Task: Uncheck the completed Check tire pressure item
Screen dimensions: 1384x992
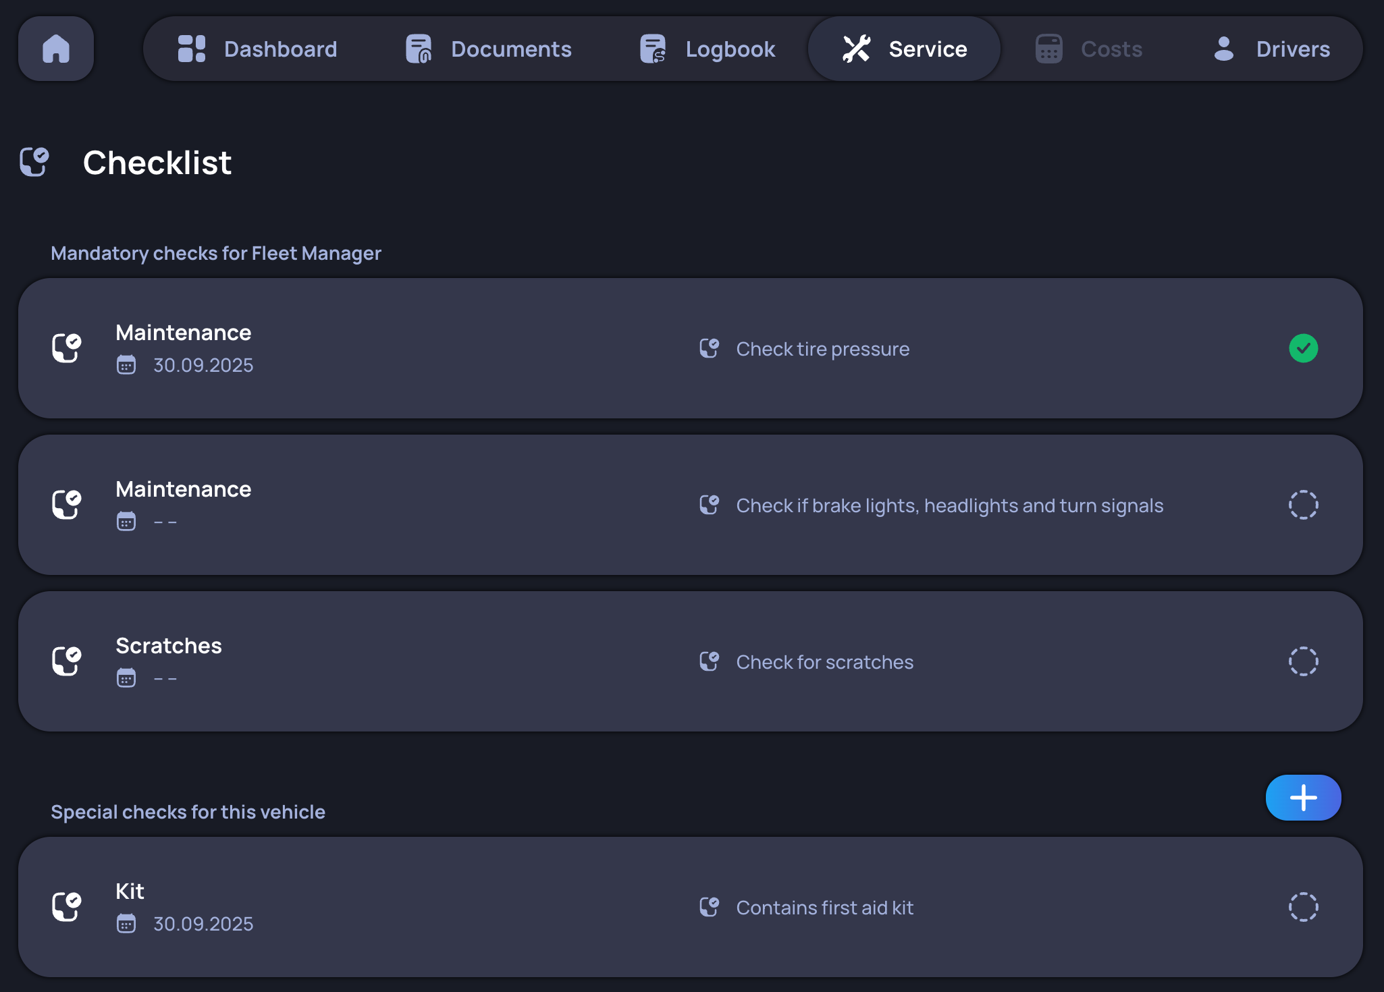Action: click(x=1303, y=348)
